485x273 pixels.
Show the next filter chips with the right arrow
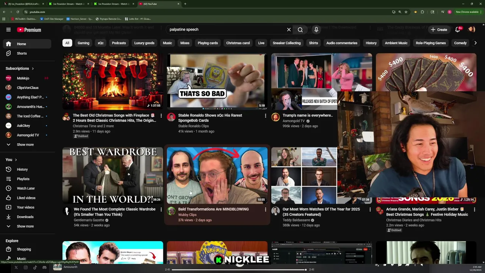click(x=475, y=43)
